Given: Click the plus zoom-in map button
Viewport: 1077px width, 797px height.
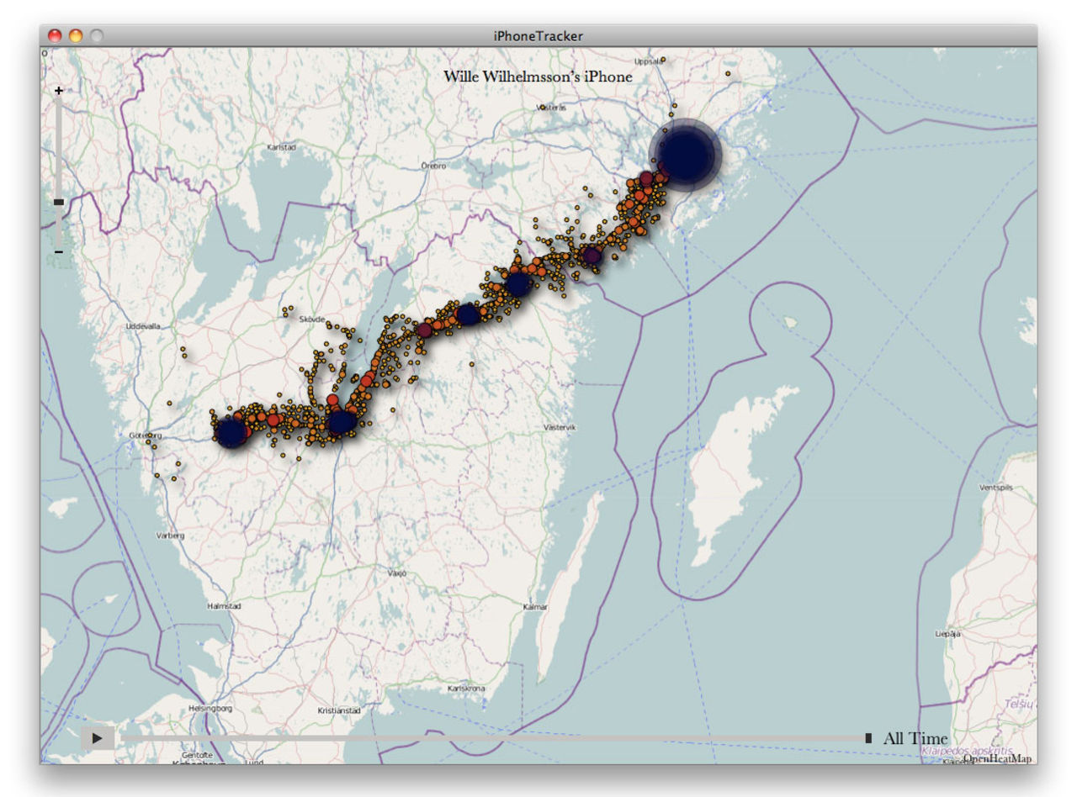Looking at the screenshot, I should [58, 91].
